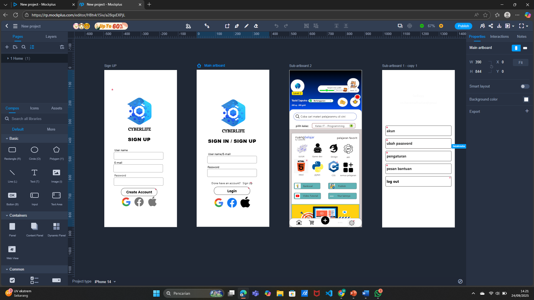Select portrait artboard orientation
The height and width of the screenshot is (300, 534).
point(516,48)
